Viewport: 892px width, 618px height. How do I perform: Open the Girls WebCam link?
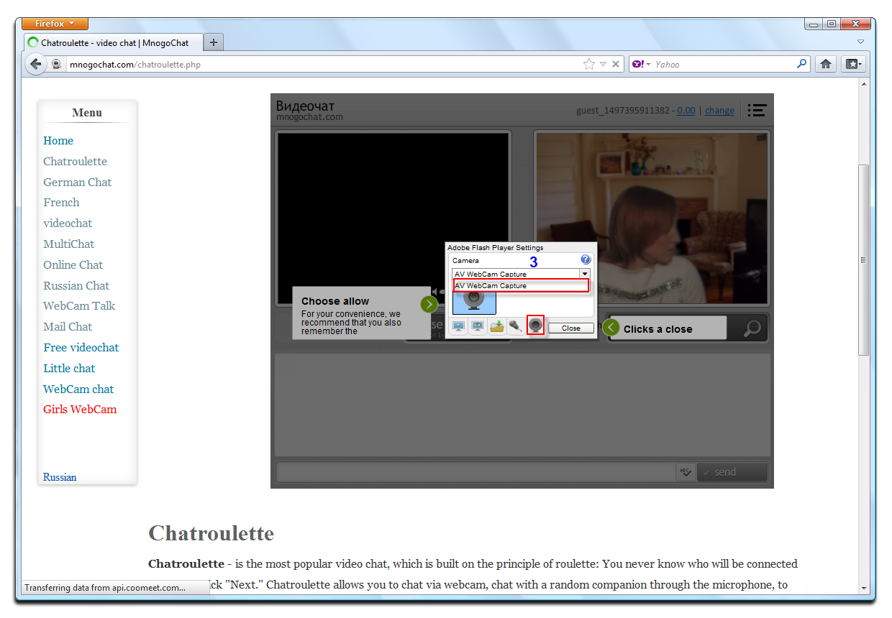80,410
